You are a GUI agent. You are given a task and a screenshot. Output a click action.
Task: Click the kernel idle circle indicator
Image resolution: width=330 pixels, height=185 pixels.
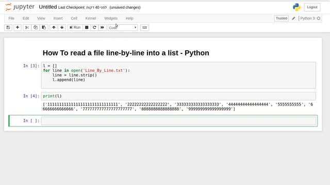click(x=319, y=18)
